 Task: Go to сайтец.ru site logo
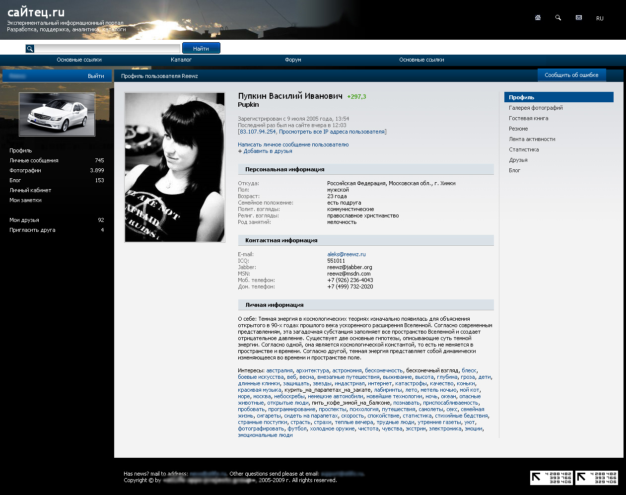[x=36, y=12]
